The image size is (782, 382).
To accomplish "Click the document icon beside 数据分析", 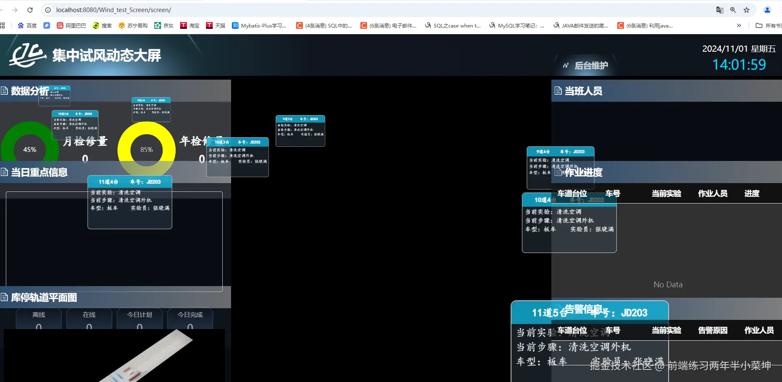I will coord(4,91).
